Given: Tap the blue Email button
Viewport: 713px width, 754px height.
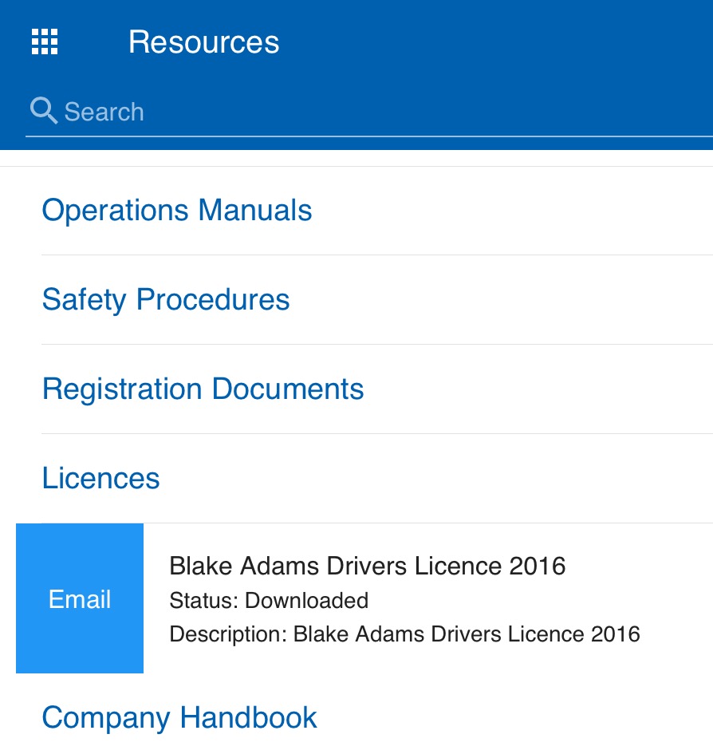Looking at the screenshot, I should pos(80,598).
